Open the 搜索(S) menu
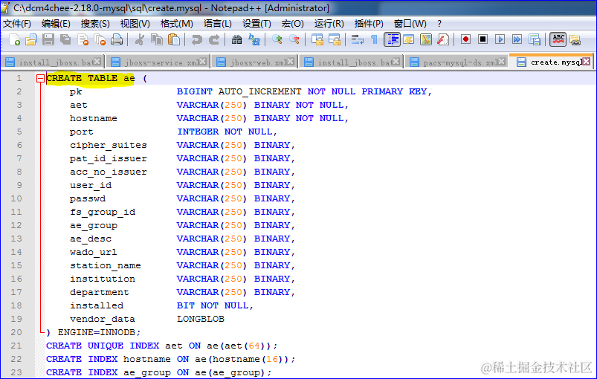The width and height of the screenshot is (597, 379). click(x=95, y=24)
